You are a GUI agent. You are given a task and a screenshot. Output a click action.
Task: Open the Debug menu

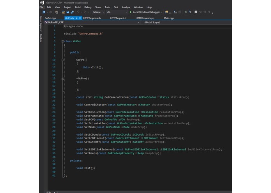[x=88, y=7]
